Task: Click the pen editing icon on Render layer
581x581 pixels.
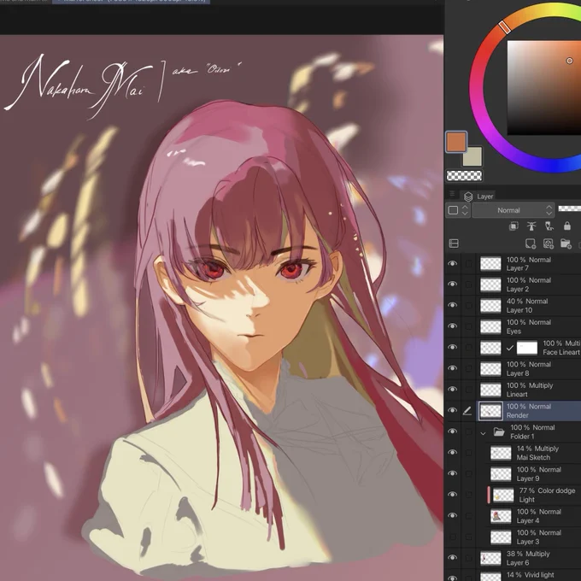Action: click(x=467, y=411)
